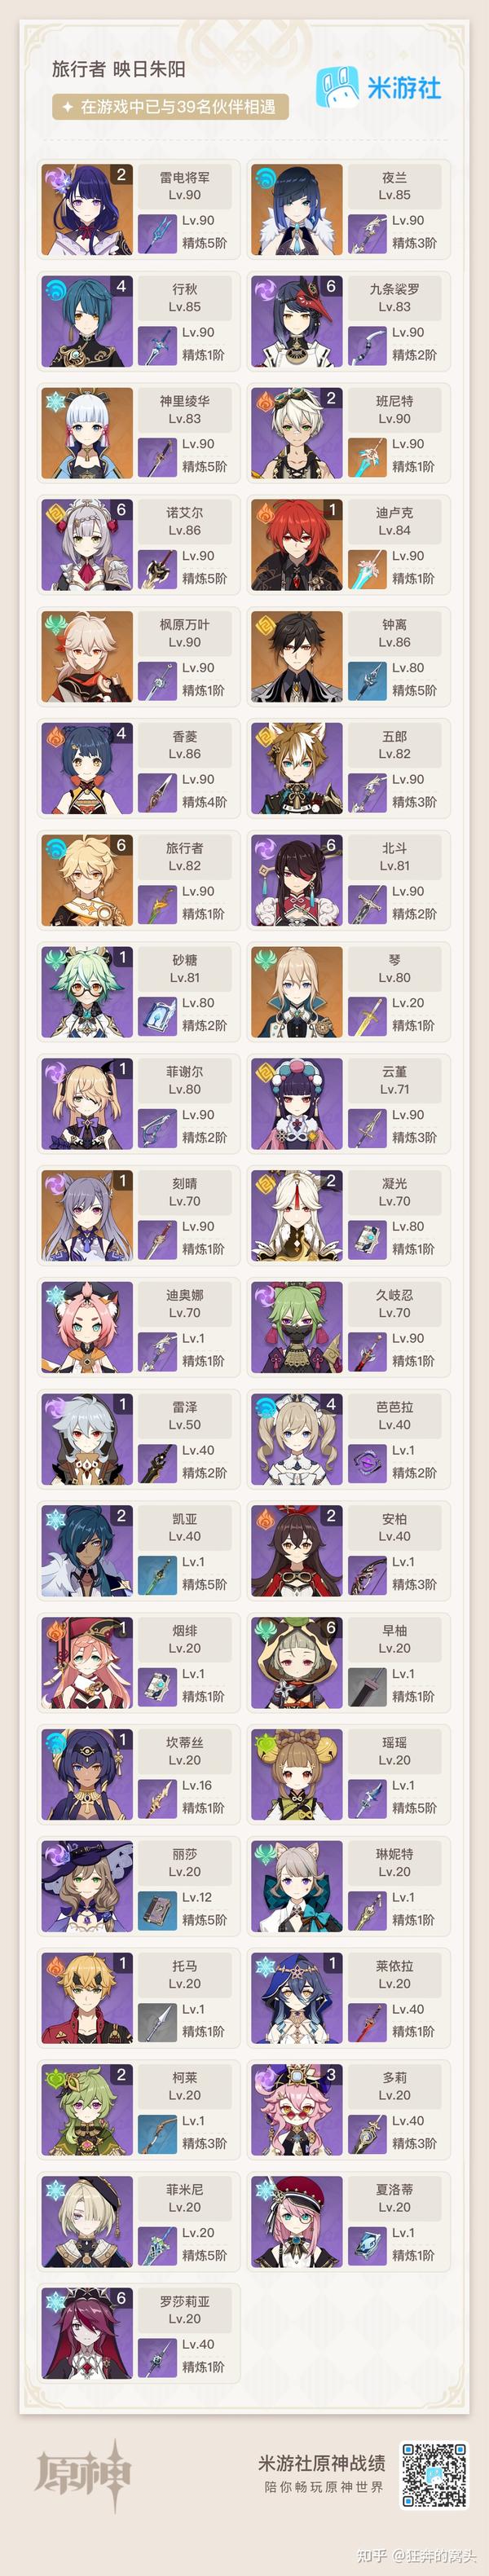
Task: Click 班尼特's weapon icon
Action: (365, 455)
